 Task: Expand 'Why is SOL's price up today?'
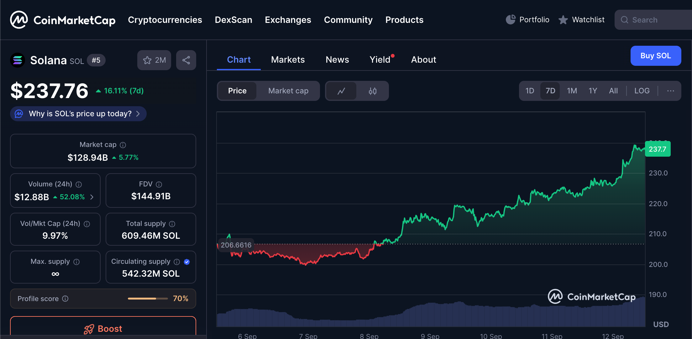pos(78,114)
